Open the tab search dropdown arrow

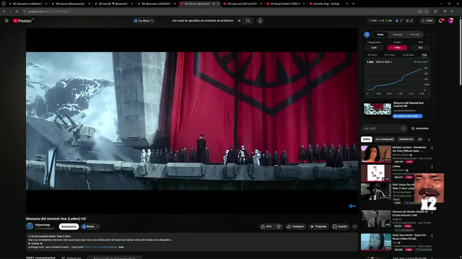4,4
